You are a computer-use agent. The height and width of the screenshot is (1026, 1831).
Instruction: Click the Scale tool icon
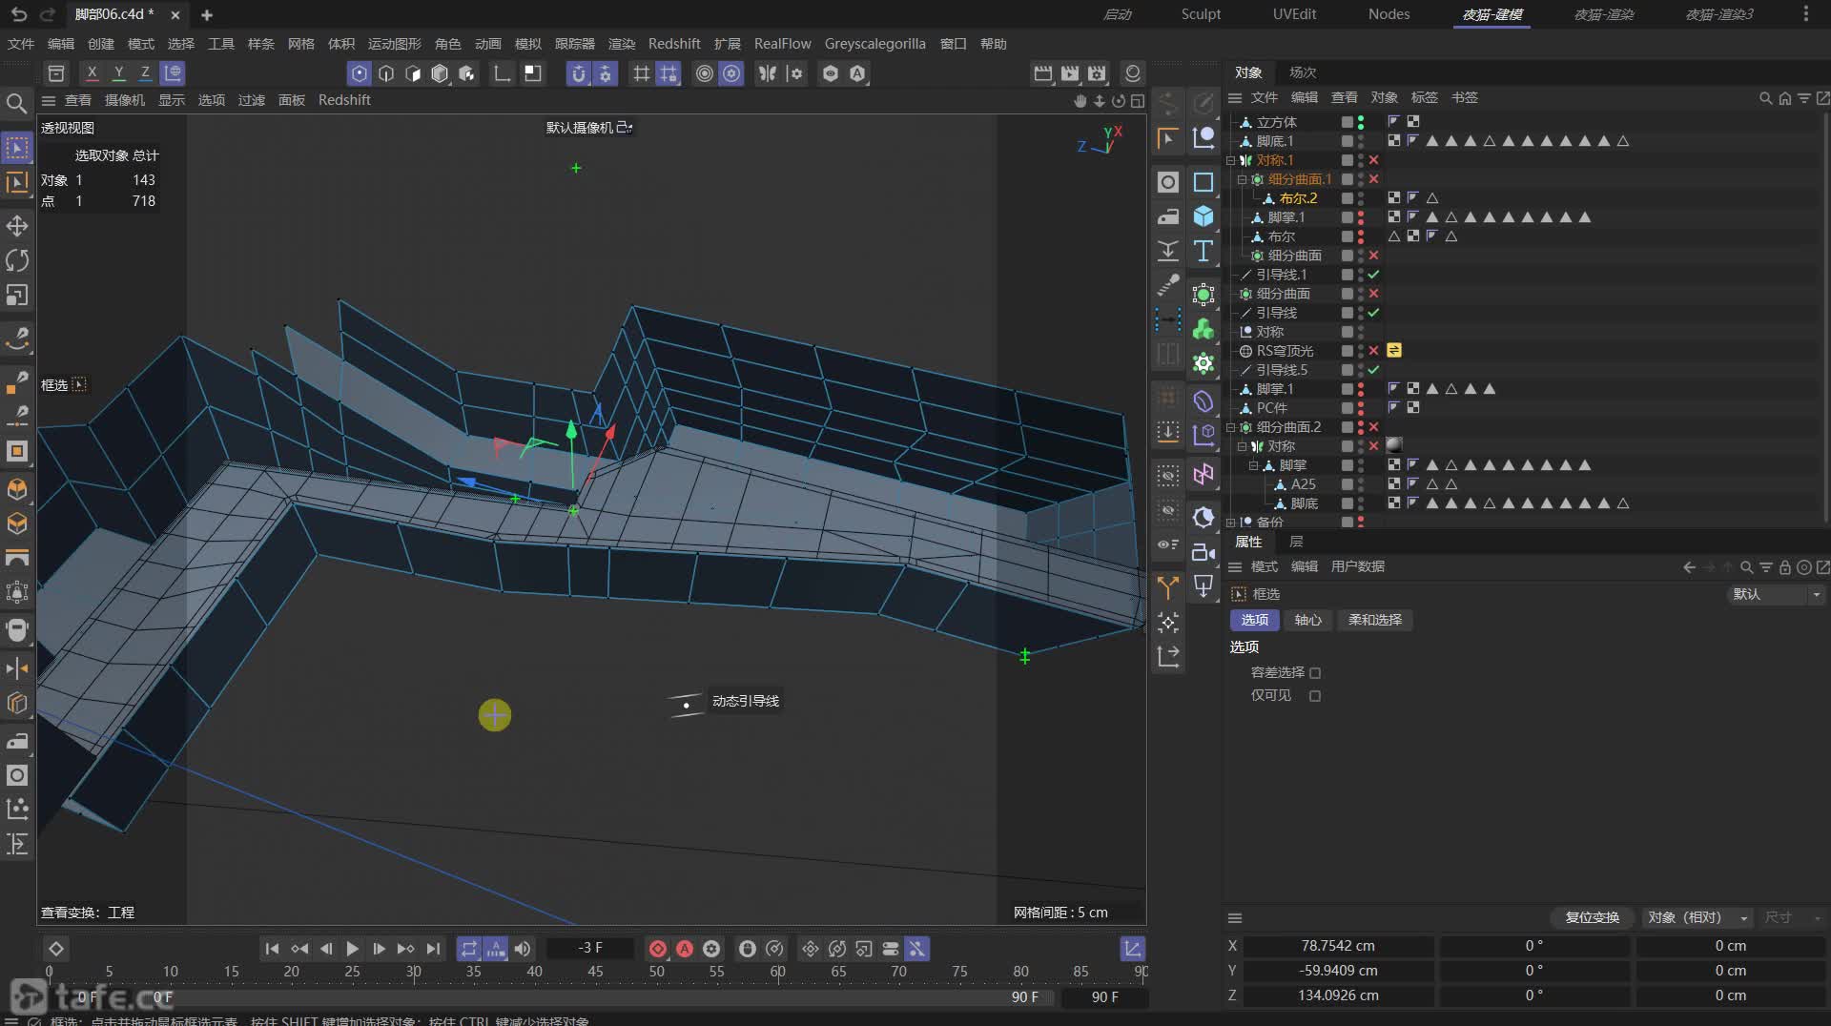[x=17, y=296]
